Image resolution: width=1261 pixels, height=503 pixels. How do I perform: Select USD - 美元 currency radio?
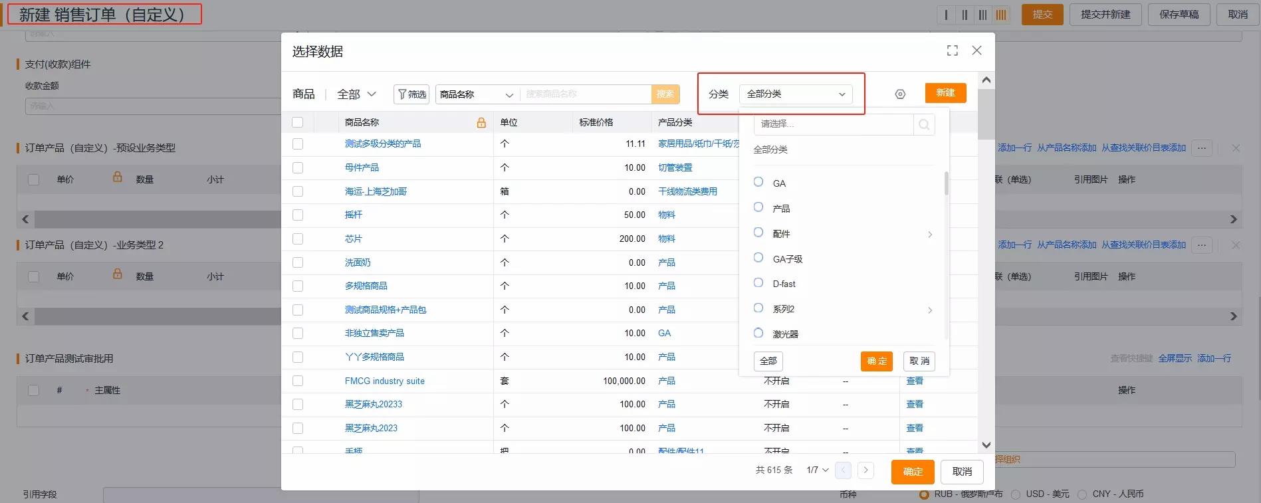1016,494
